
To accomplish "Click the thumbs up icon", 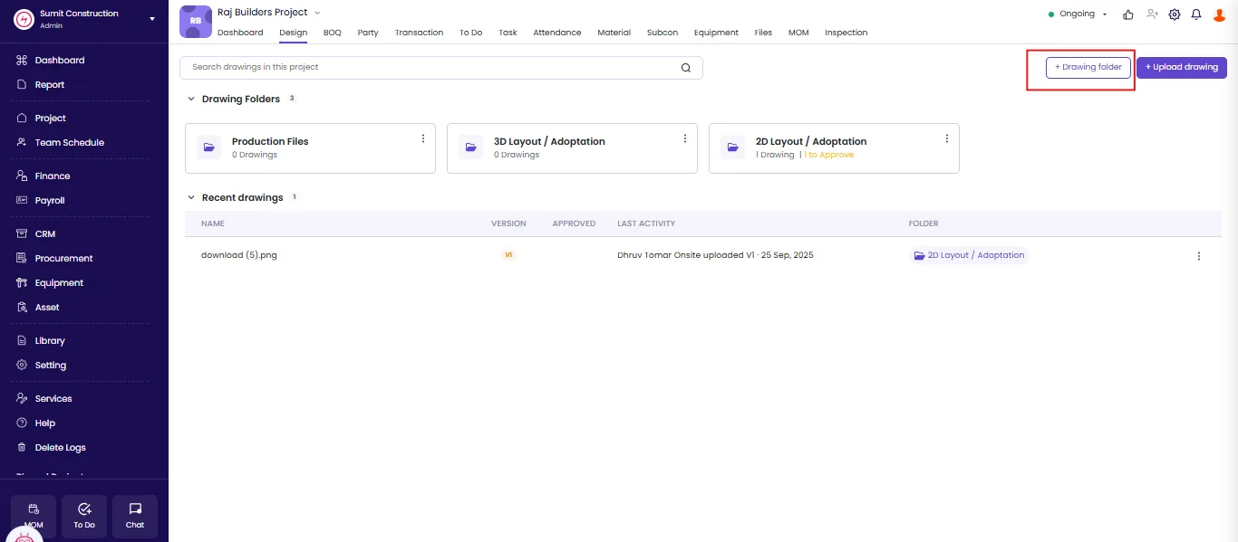I will [x=1128, y=14].
